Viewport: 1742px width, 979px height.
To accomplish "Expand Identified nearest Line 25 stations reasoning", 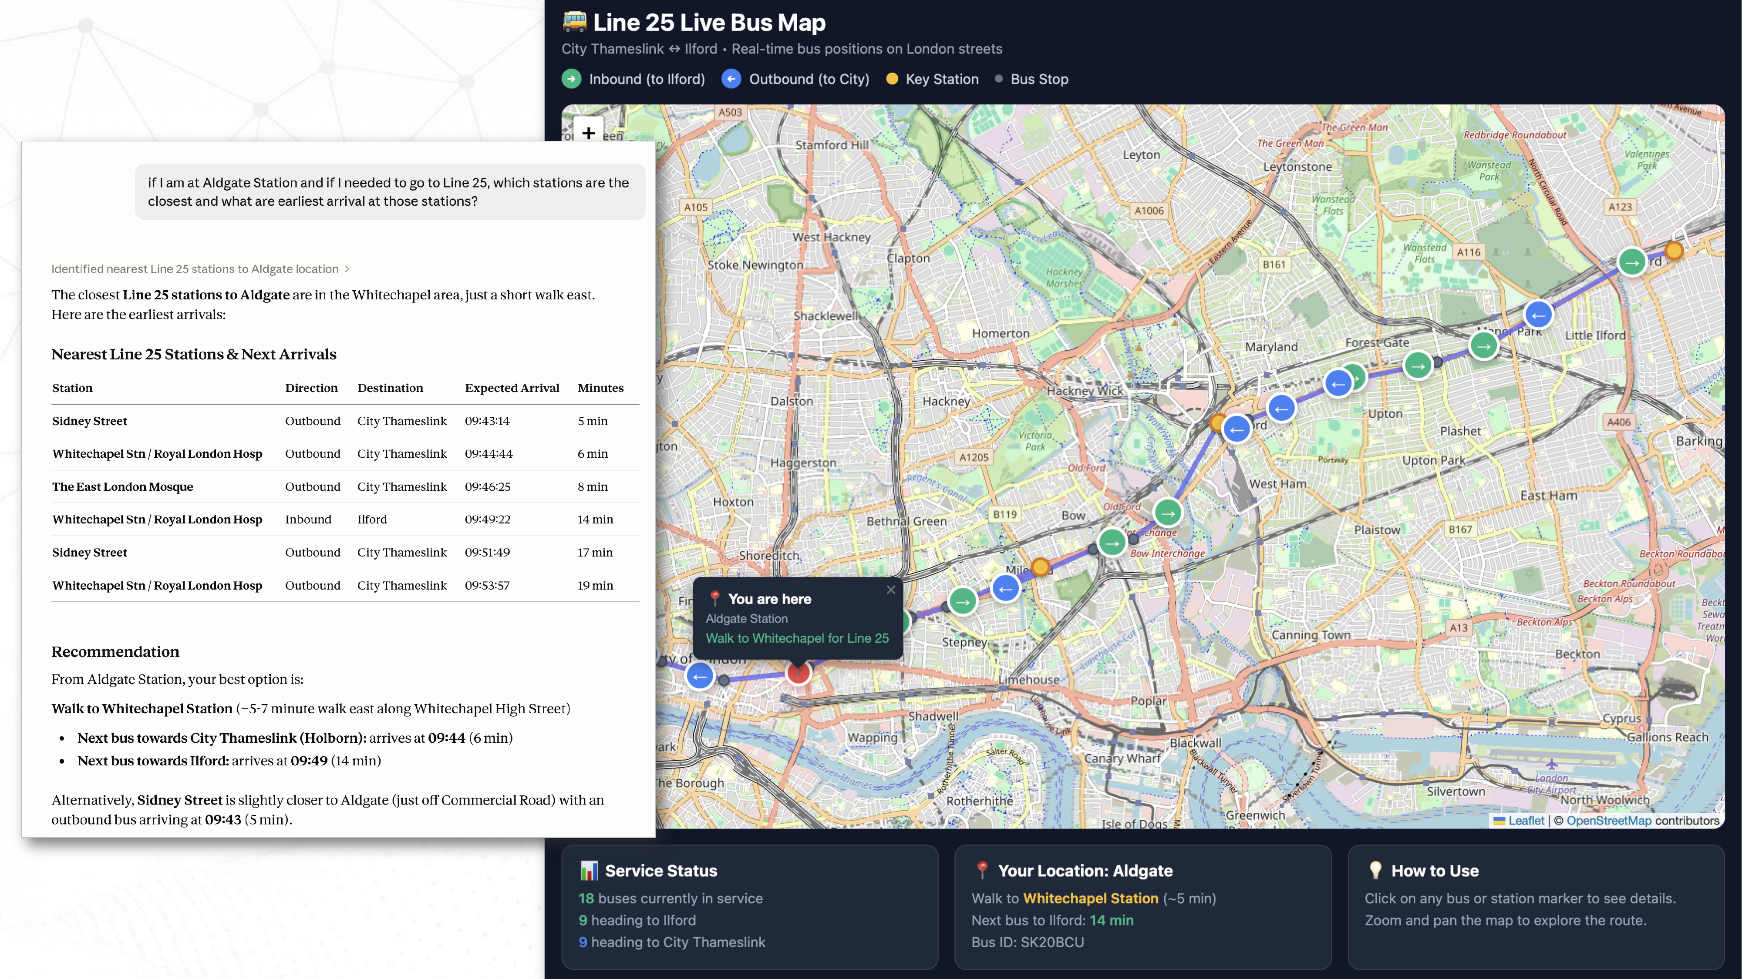I will pos(200,269).
